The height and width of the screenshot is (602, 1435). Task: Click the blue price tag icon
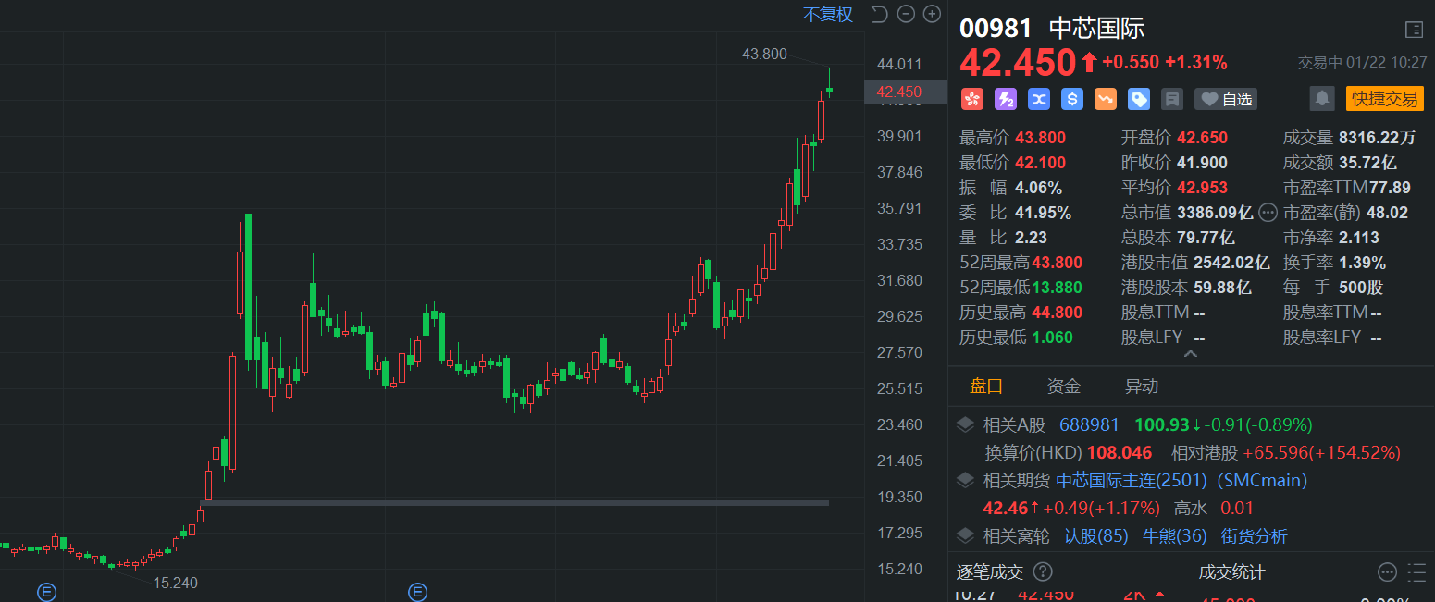(x=1138, y=99)
